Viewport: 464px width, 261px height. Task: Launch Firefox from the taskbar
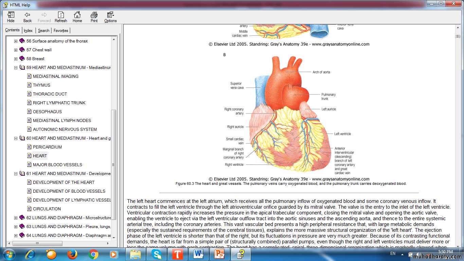(x=72, y=254)
